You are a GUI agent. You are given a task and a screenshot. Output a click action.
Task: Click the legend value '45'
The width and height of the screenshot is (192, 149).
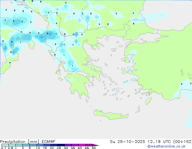click(x=87, y=148)
